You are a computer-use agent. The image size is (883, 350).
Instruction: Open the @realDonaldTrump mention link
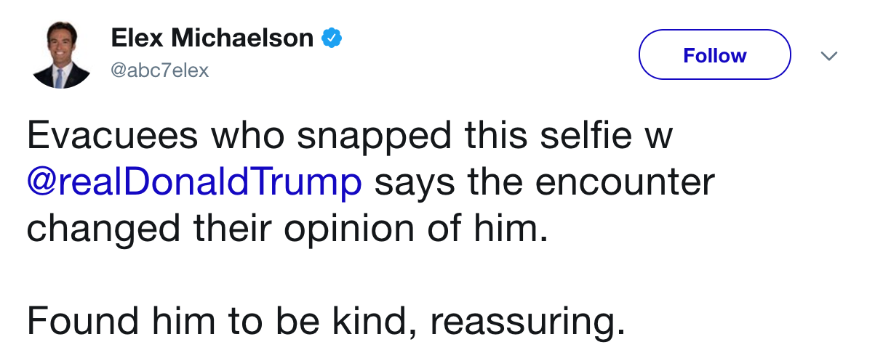tap(194, 182)
